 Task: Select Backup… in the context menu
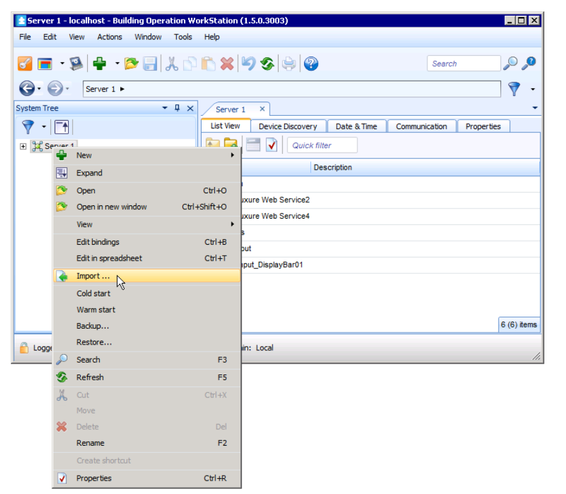pos(93,326)
